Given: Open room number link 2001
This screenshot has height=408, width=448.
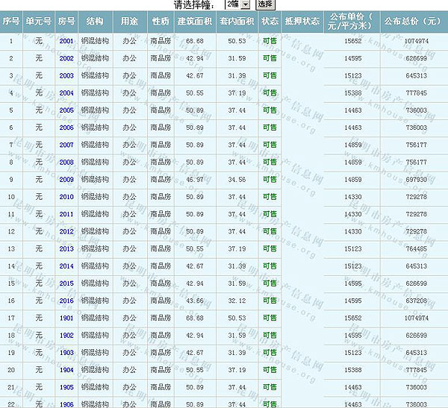Looking at the screenshot, I should point(66,40).
